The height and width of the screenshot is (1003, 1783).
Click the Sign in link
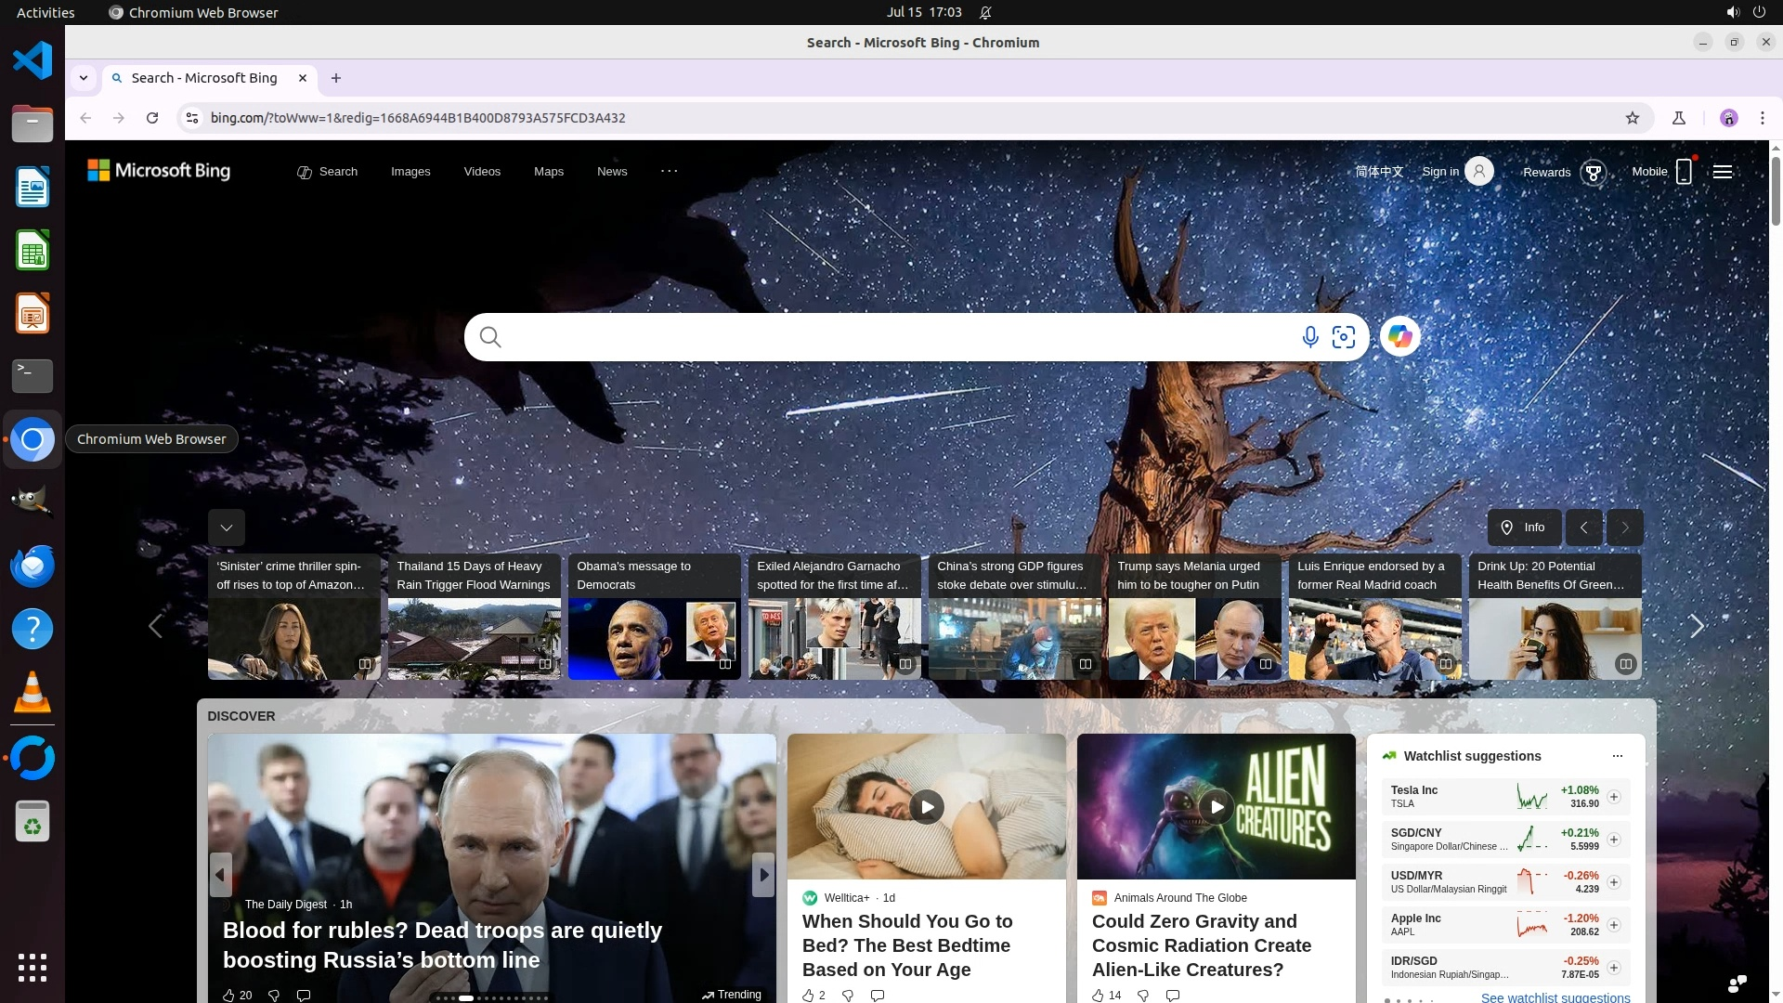(x=1439, y=172)
